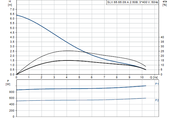Click the 40 value on eta axis
This screenshot has height=119, width=171.
[162, 37]
